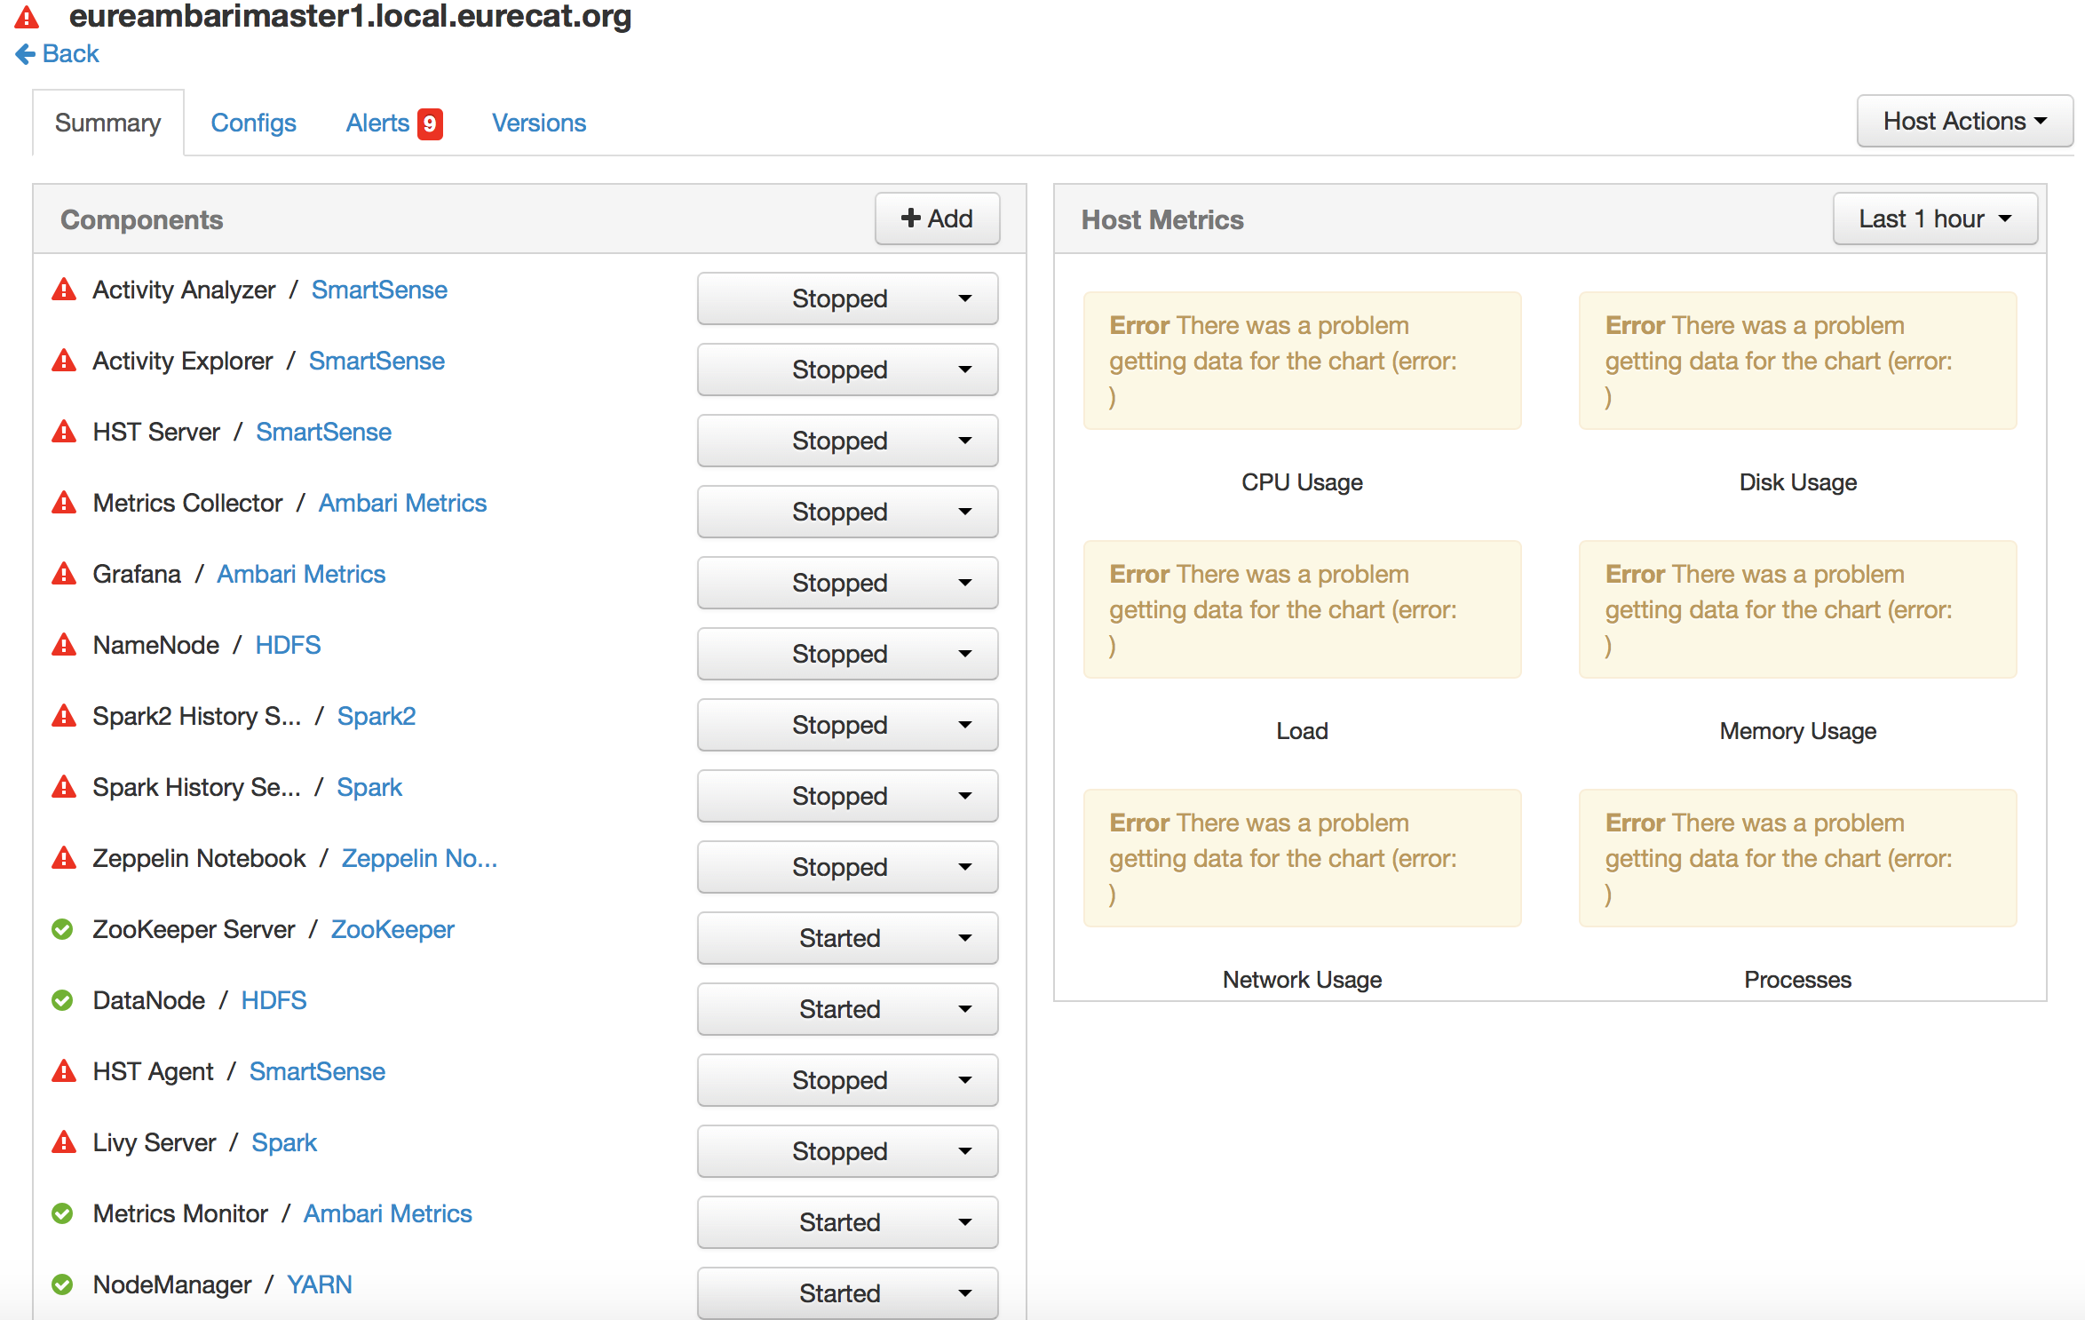Click the red alert icon next to hostname title

click(27, 16)
